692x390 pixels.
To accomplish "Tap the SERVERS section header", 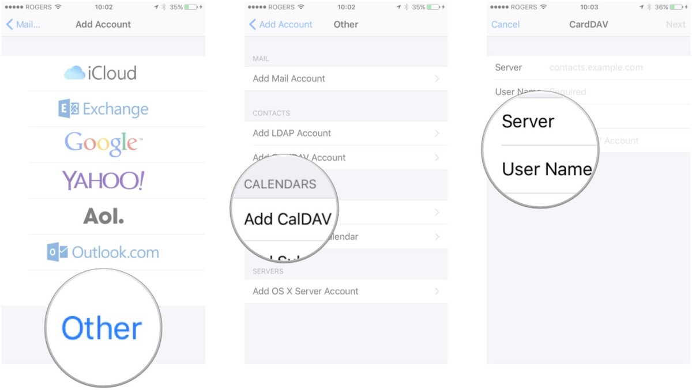I will 268,271.
